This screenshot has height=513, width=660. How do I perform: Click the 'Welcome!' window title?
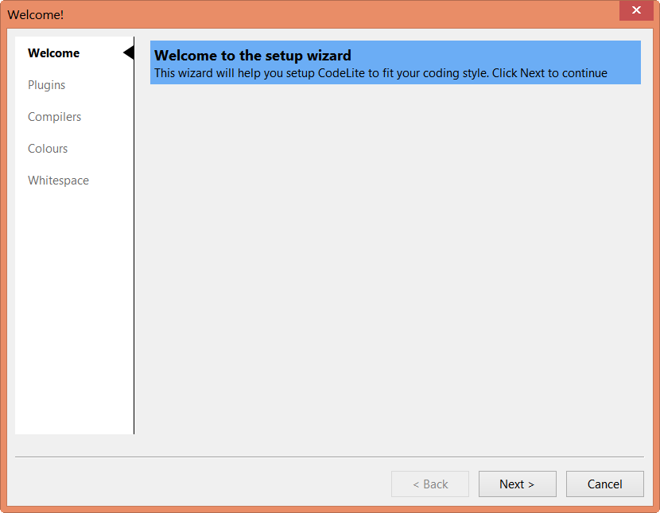[35, 15]
